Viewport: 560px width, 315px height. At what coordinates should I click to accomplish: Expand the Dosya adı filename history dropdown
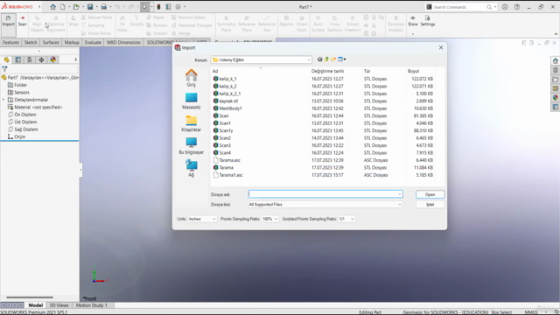(399, 194)
